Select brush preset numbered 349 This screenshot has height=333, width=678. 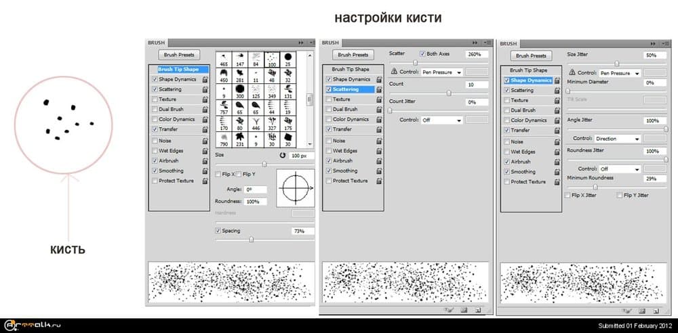272,91
